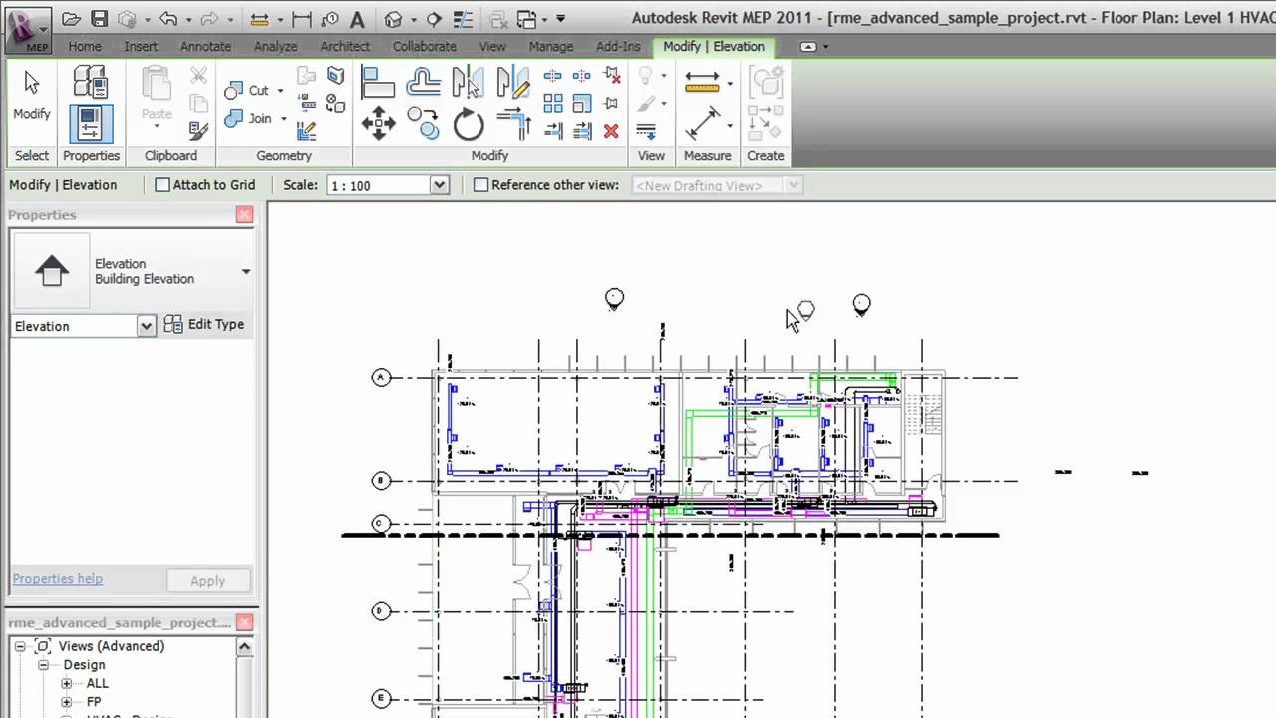1276x718 pixels.
Task: Click the Aligned Dimension tool
Action: tap(703, 124)
